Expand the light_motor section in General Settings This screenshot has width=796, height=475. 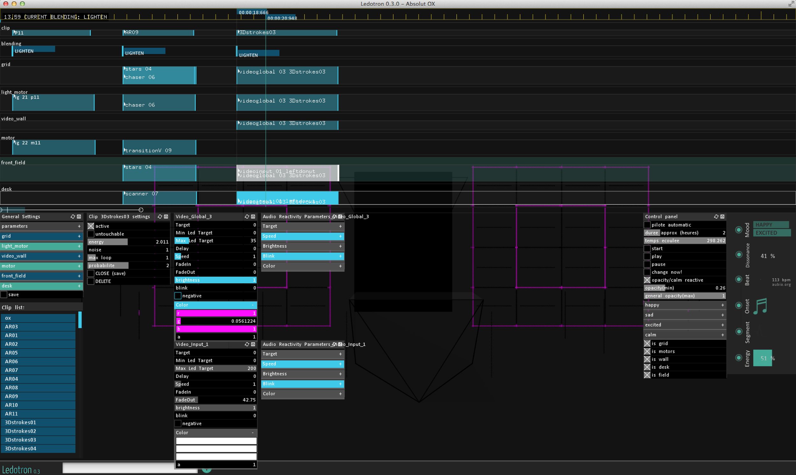tap(41, 246)
